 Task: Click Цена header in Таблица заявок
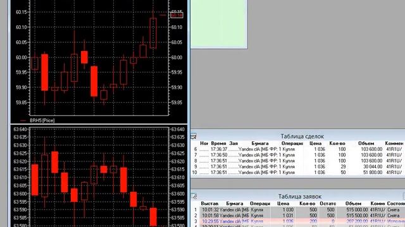283,204
